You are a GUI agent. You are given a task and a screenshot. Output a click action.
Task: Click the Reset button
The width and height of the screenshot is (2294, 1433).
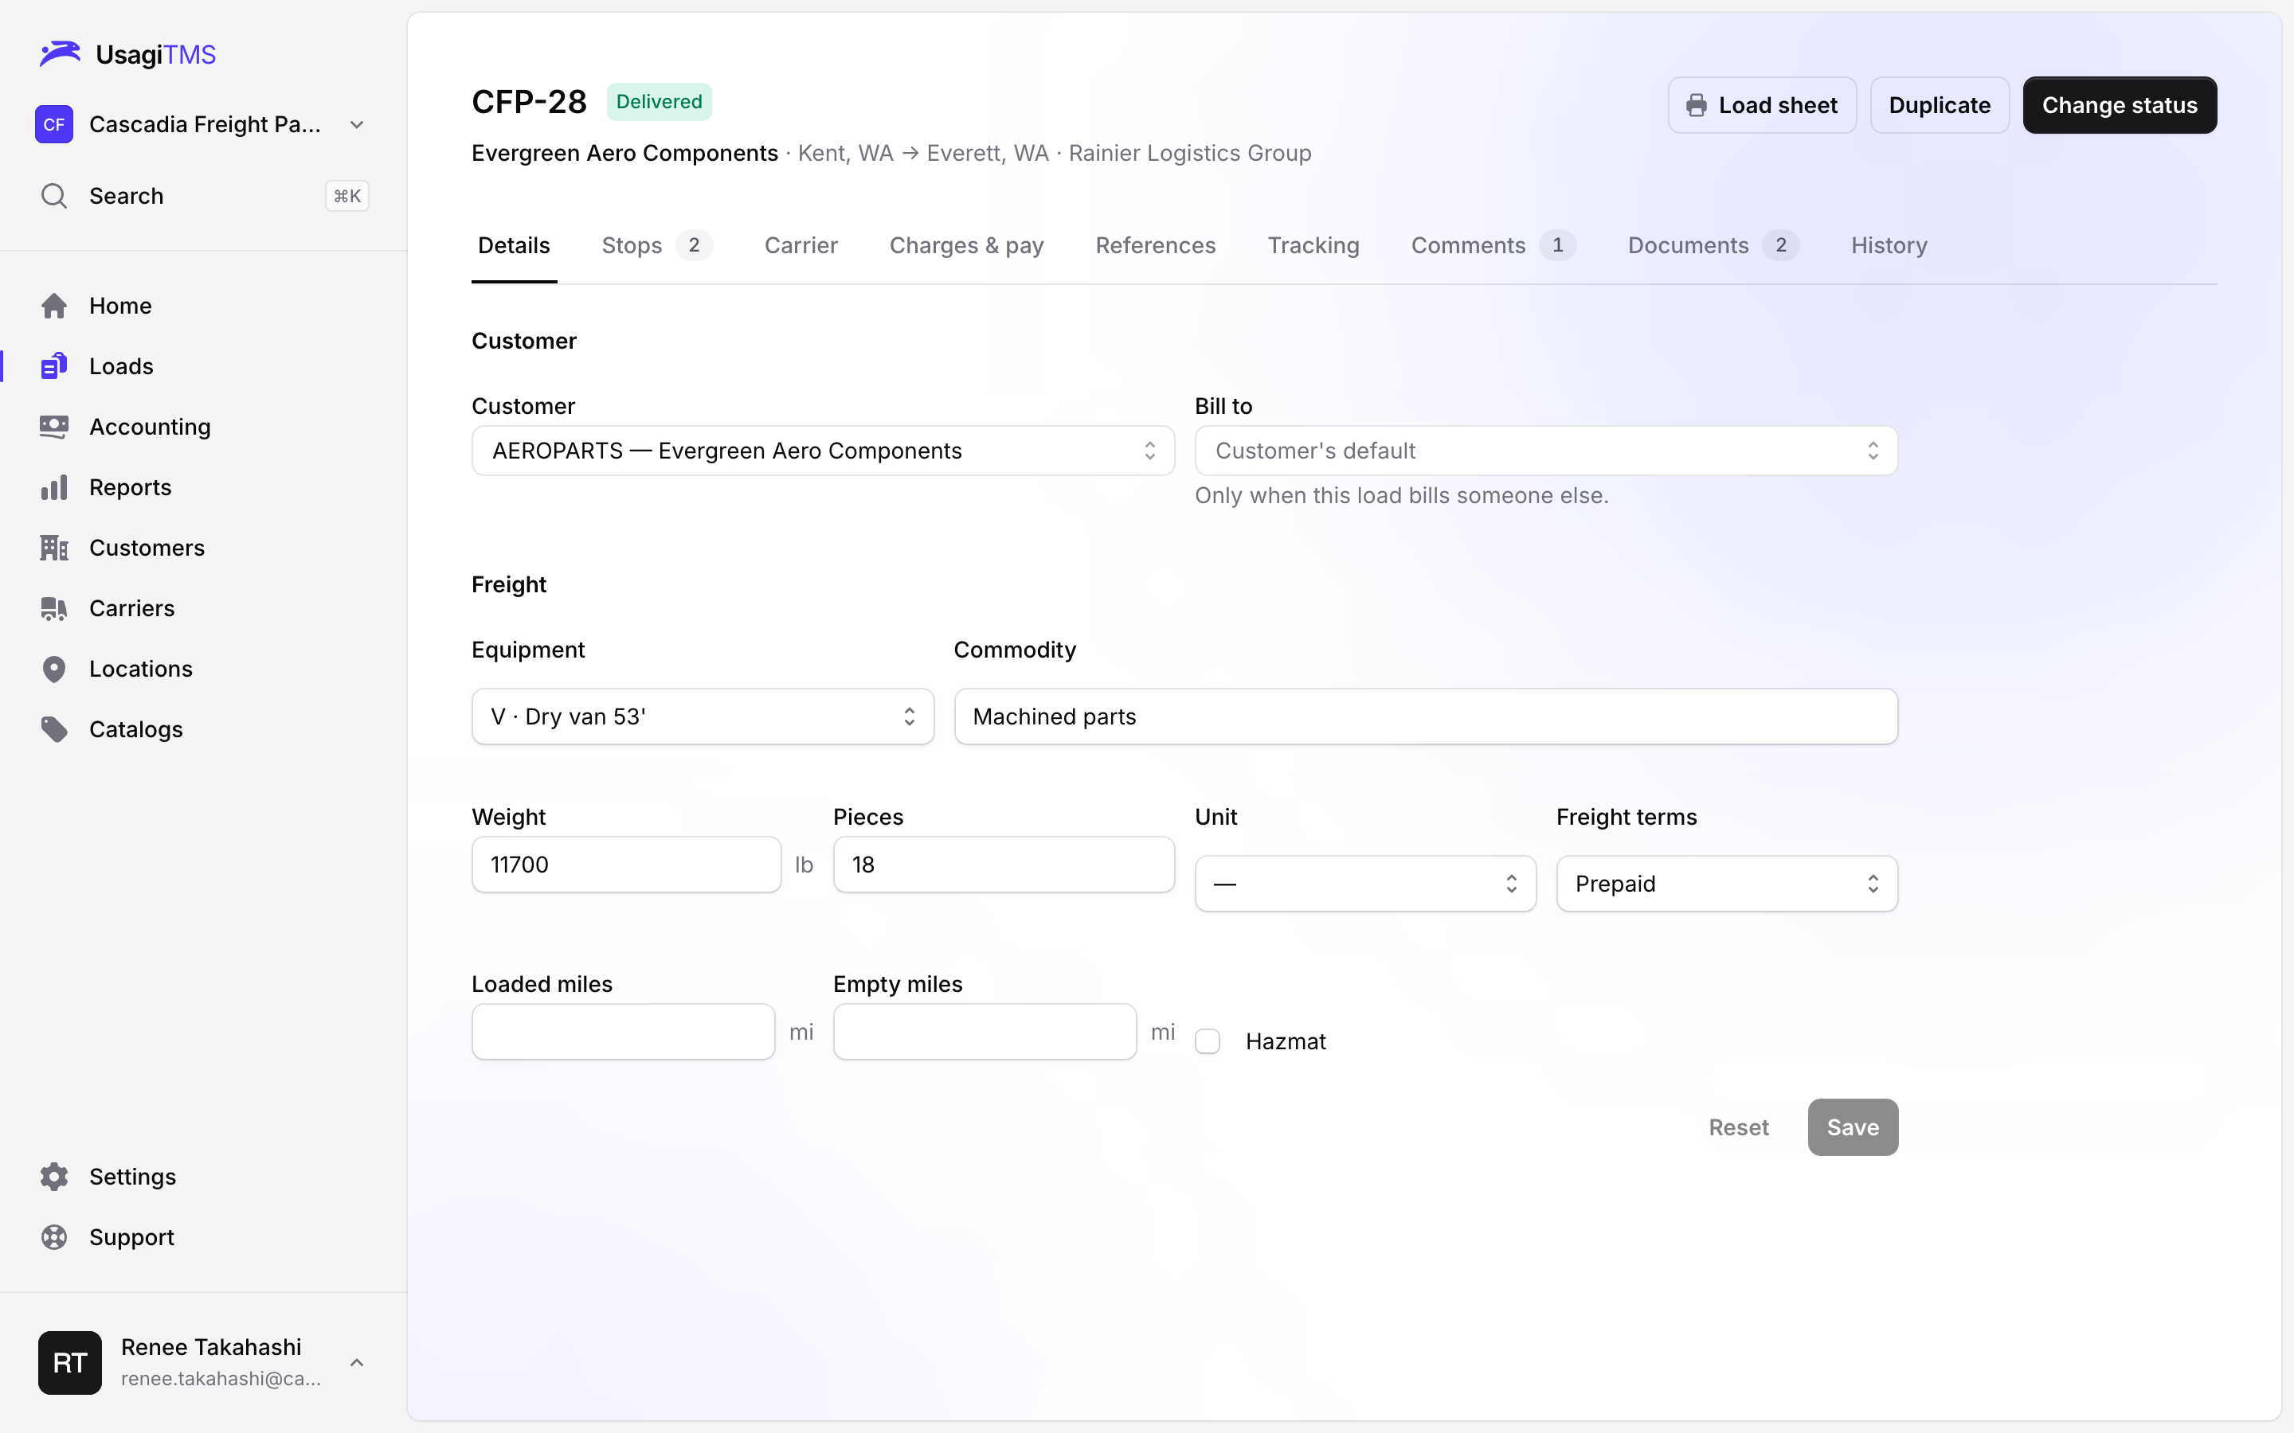1739,1128
